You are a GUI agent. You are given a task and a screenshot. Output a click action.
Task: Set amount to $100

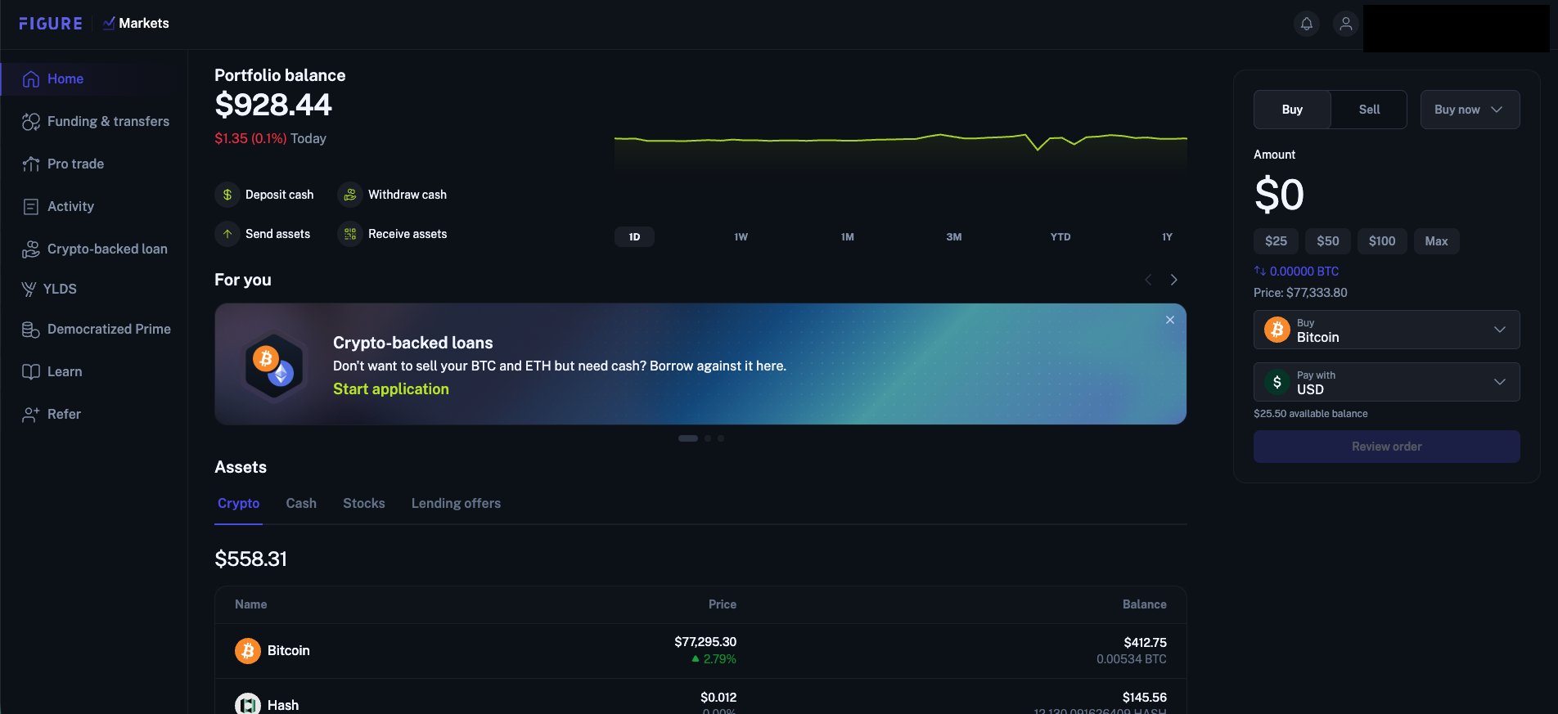click(x=1382, y=241)
